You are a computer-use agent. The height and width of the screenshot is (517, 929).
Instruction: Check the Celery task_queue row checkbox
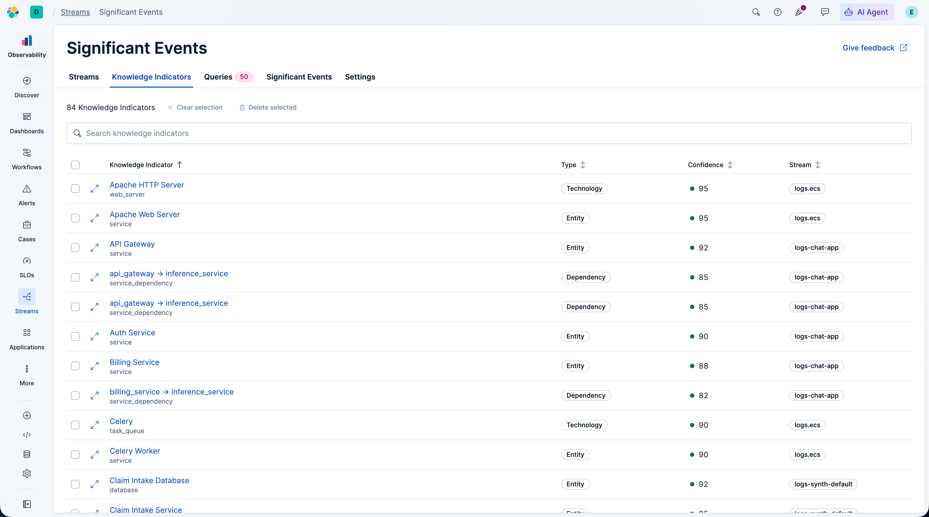click(75, 425)
